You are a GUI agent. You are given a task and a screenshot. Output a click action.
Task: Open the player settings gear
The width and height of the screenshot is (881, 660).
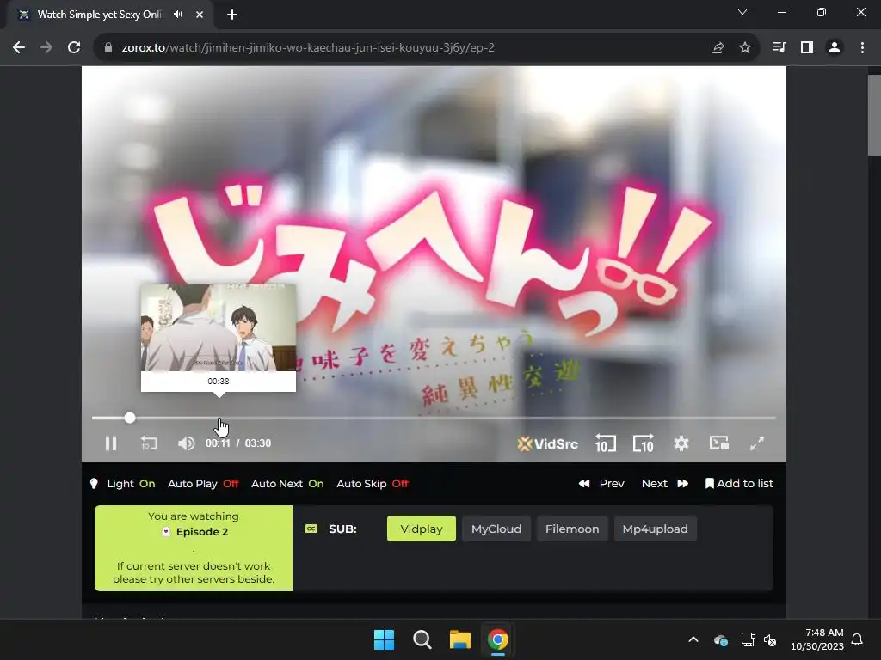681,443
